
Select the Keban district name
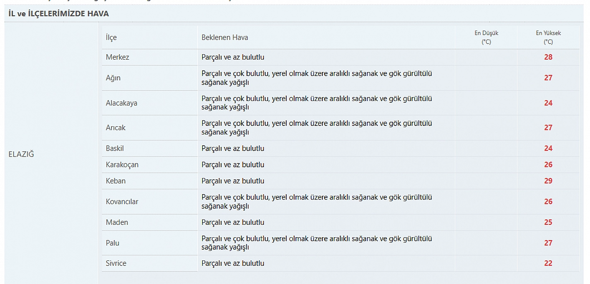click(116, 181)
